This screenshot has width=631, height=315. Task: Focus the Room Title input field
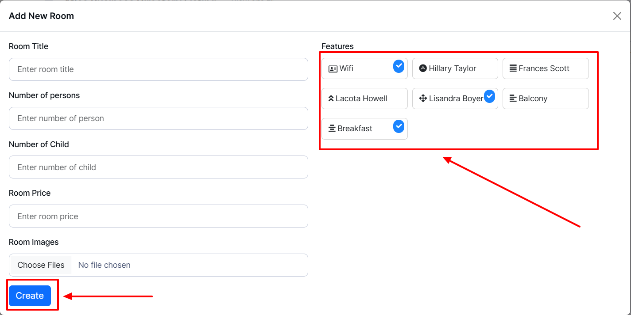[x=158, y=69]
